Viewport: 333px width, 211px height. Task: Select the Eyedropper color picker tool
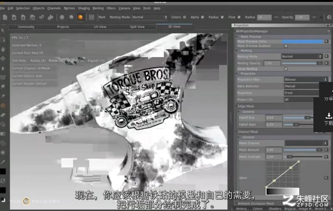coord(3,162)
